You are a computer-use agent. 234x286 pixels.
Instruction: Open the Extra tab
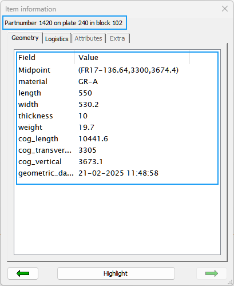[117, 38]
